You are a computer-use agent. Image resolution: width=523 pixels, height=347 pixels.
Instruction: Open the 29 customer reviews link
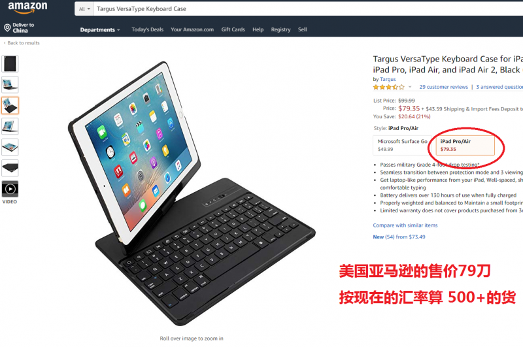click(444, 87)
